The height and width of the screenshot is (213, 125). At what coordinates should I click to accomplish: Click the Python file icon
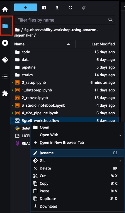(x=17, y=128)
